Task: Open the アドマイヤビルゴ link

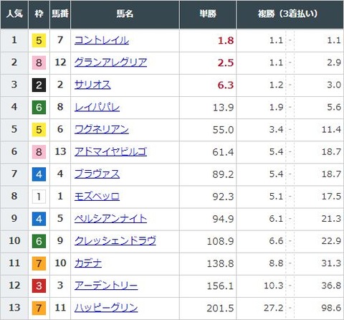Action: 110,151
